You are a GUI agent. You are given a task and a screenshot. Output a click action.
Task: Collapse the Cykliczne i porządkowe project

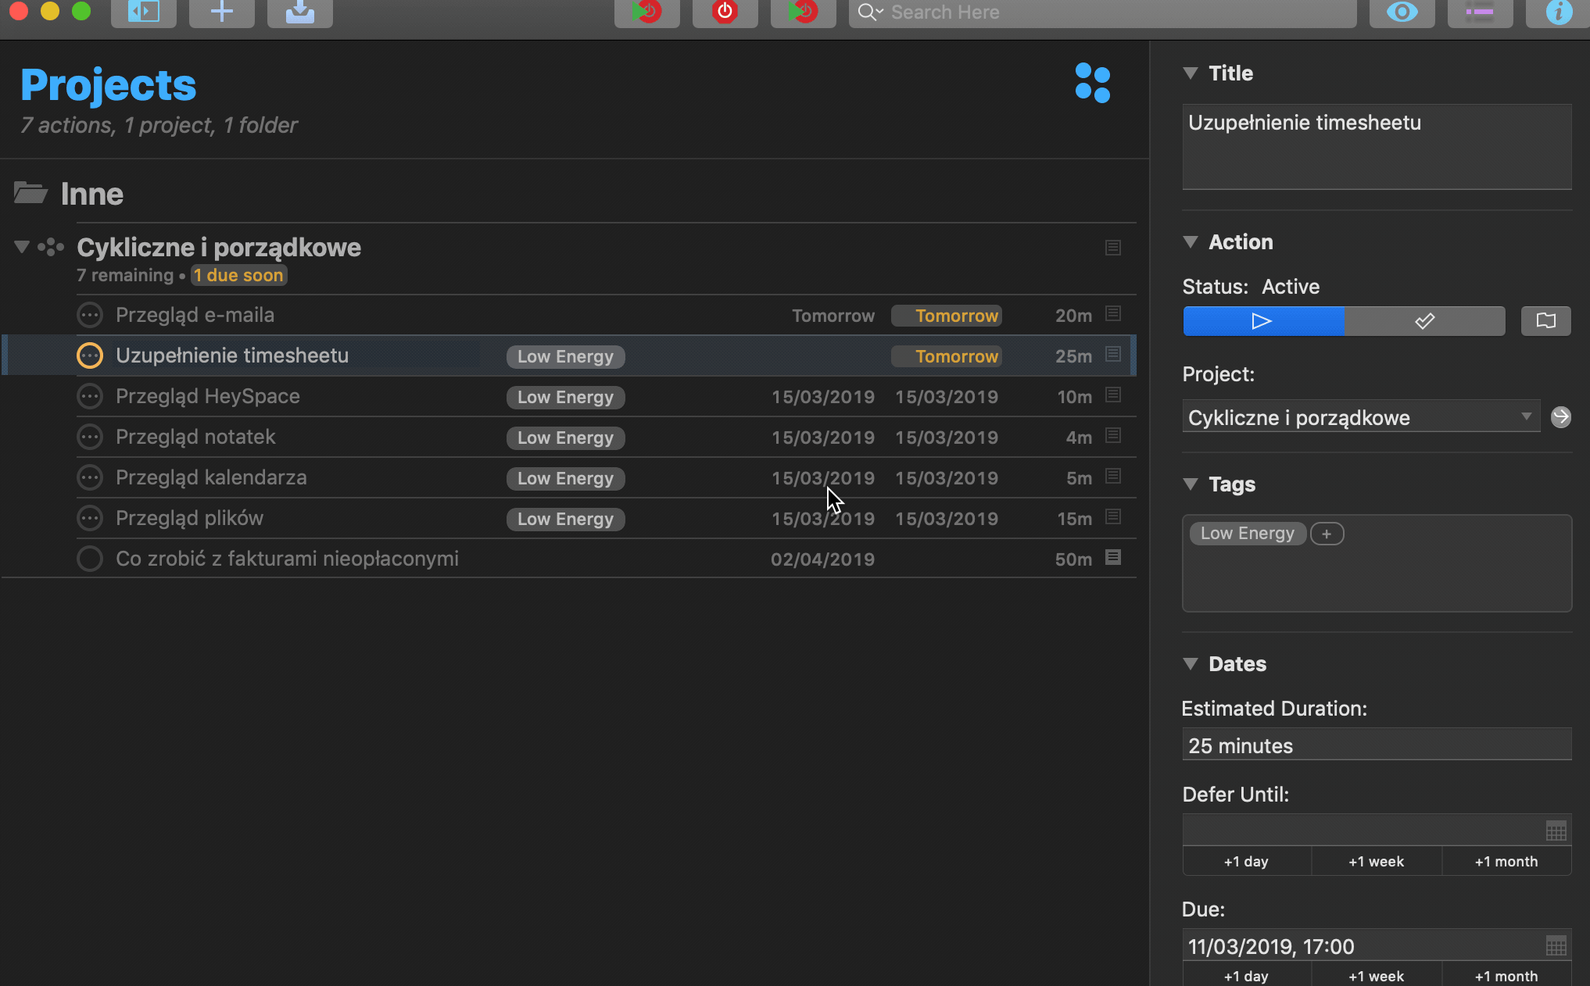pyautogui.click(x=22, y=247)
